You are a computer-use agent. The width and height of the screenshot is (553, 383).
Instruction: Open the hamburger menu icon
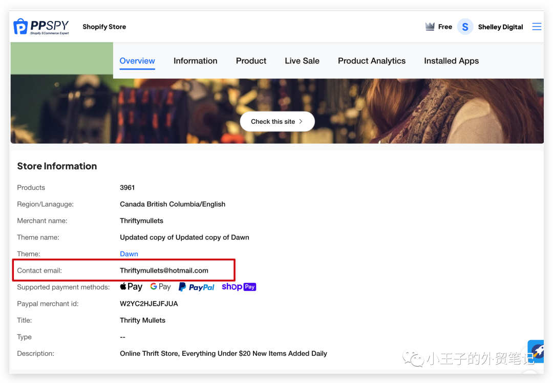pyautogui.click(x=537, y=27)
